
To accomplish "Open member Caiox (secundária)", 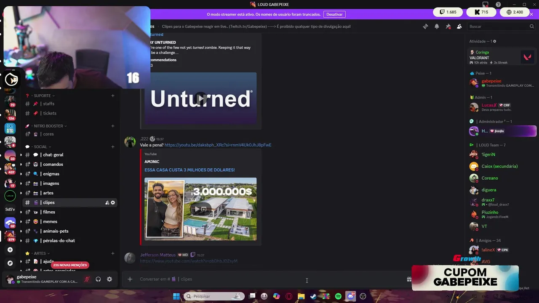I will [x=499, y=166].
